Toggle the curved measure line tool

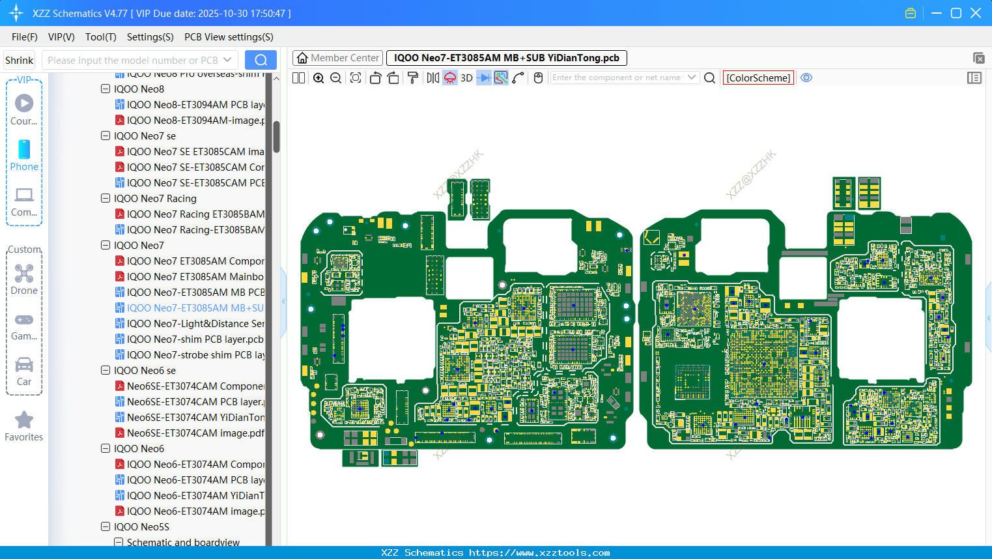click(x=518, y=78)
